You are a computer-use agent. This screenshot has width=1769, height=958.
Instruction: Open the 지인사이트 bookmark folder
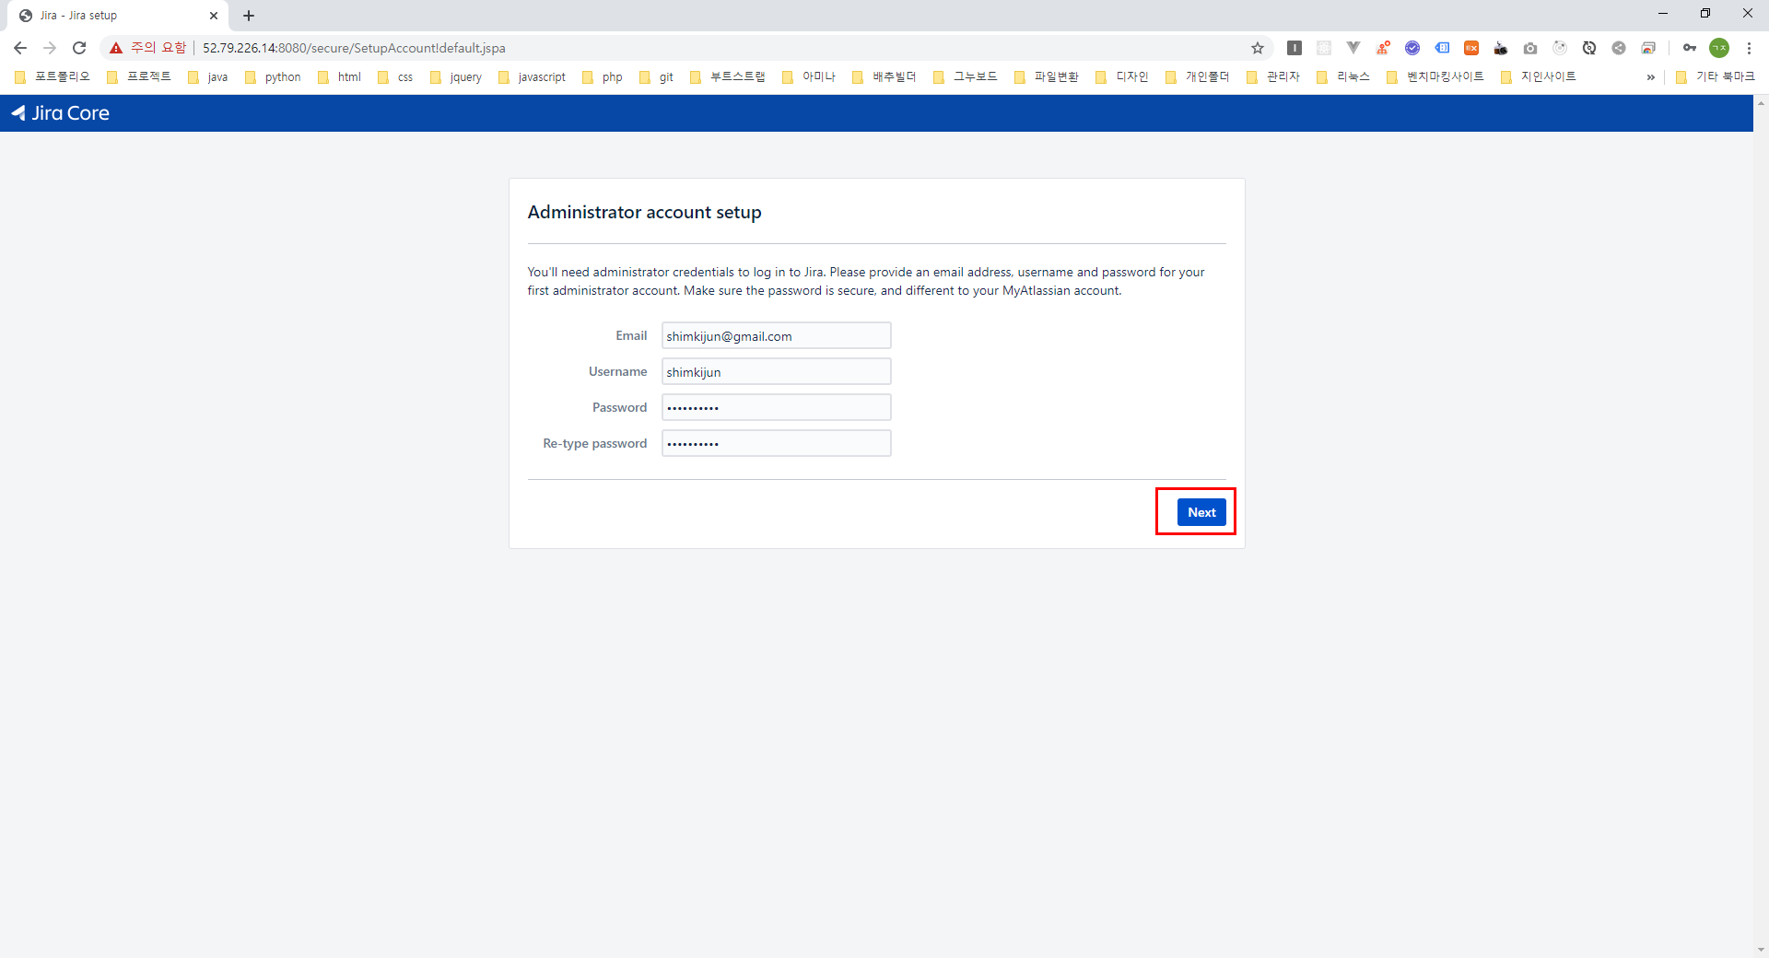tap(1539, 77)
